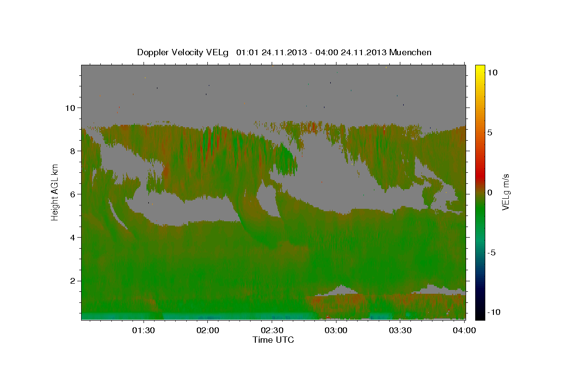Click the 'Muenchen' location text in title

click(411, 52)
